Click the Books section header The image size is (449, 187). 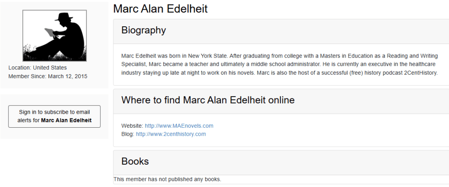[135, 161]
